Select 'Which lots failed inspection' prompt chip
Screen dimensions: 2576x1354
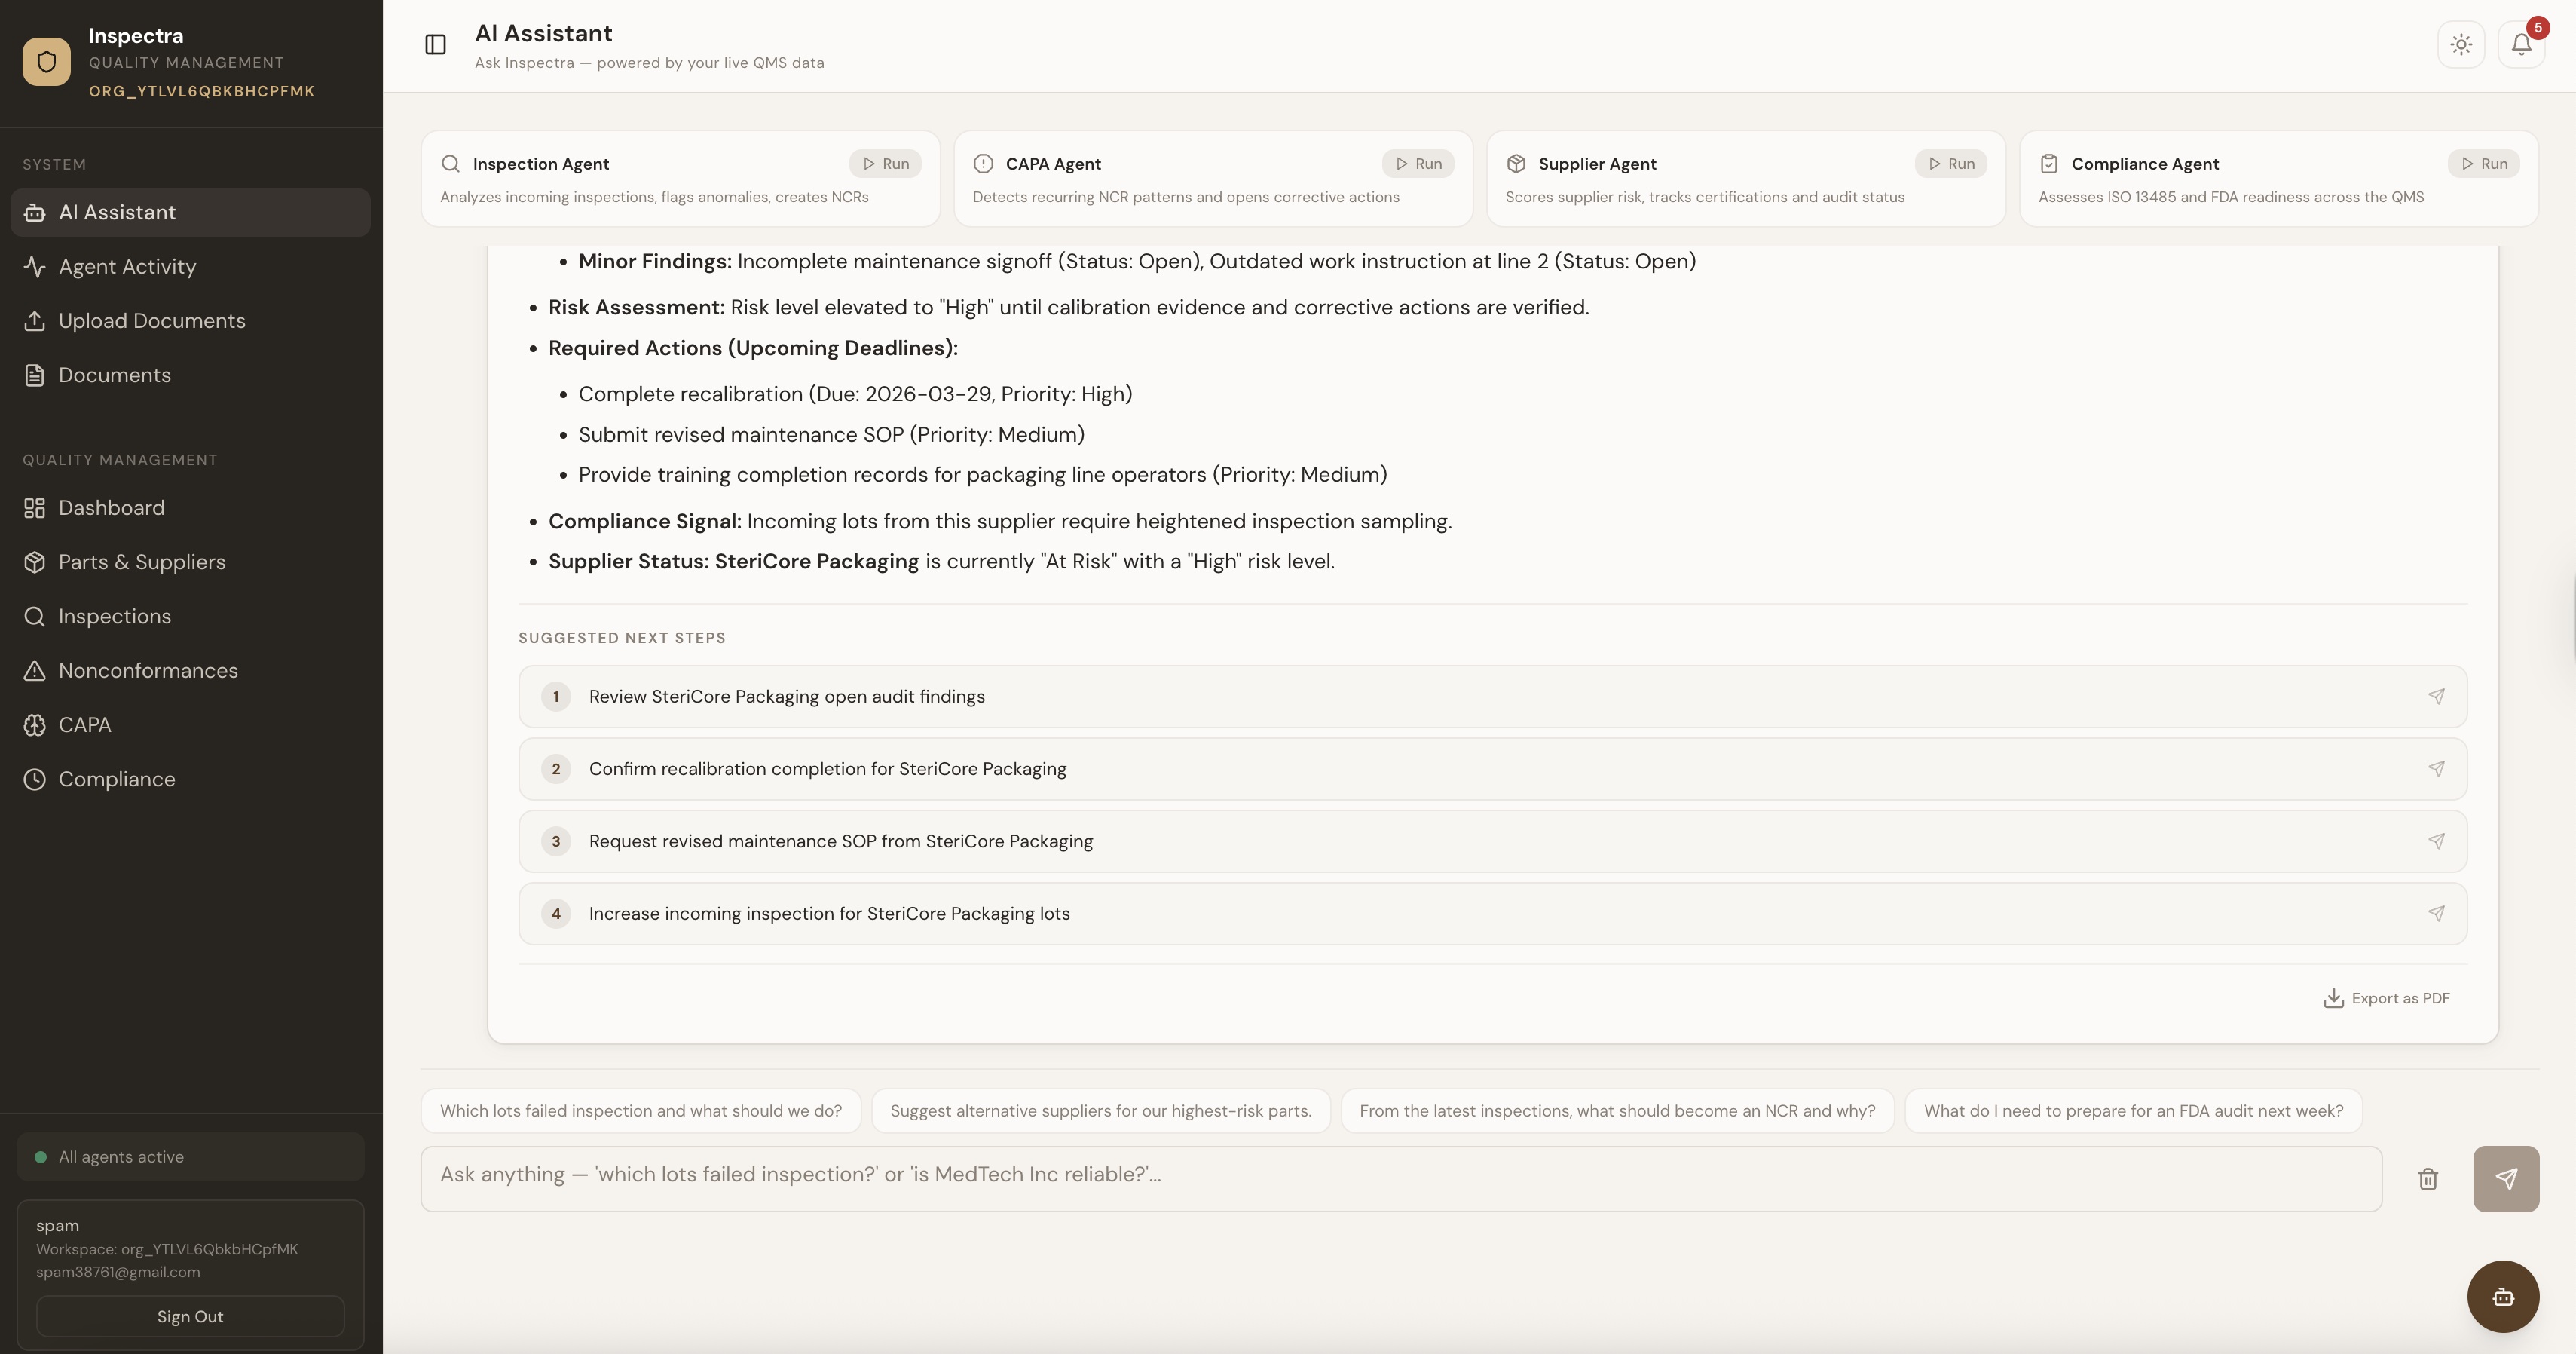point(640,1111)
